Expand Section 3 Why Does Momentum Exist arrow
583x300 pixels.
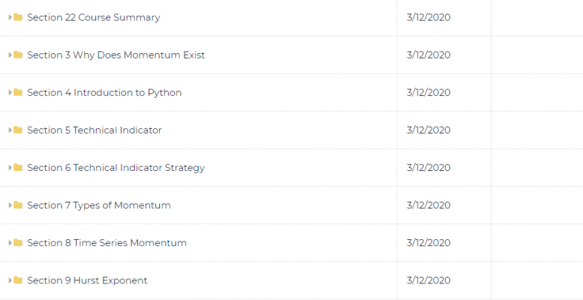(10, 55)
